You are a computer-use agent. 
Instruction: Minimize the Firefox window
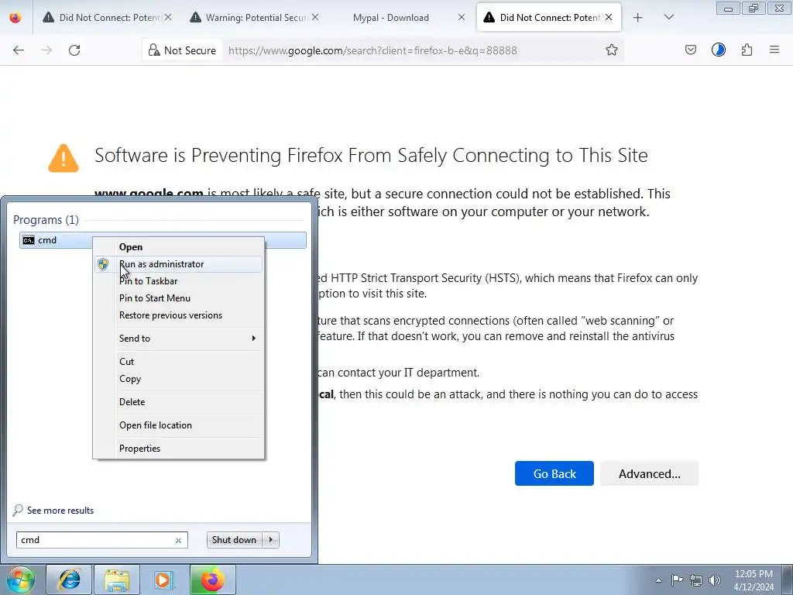click(728, 9)
